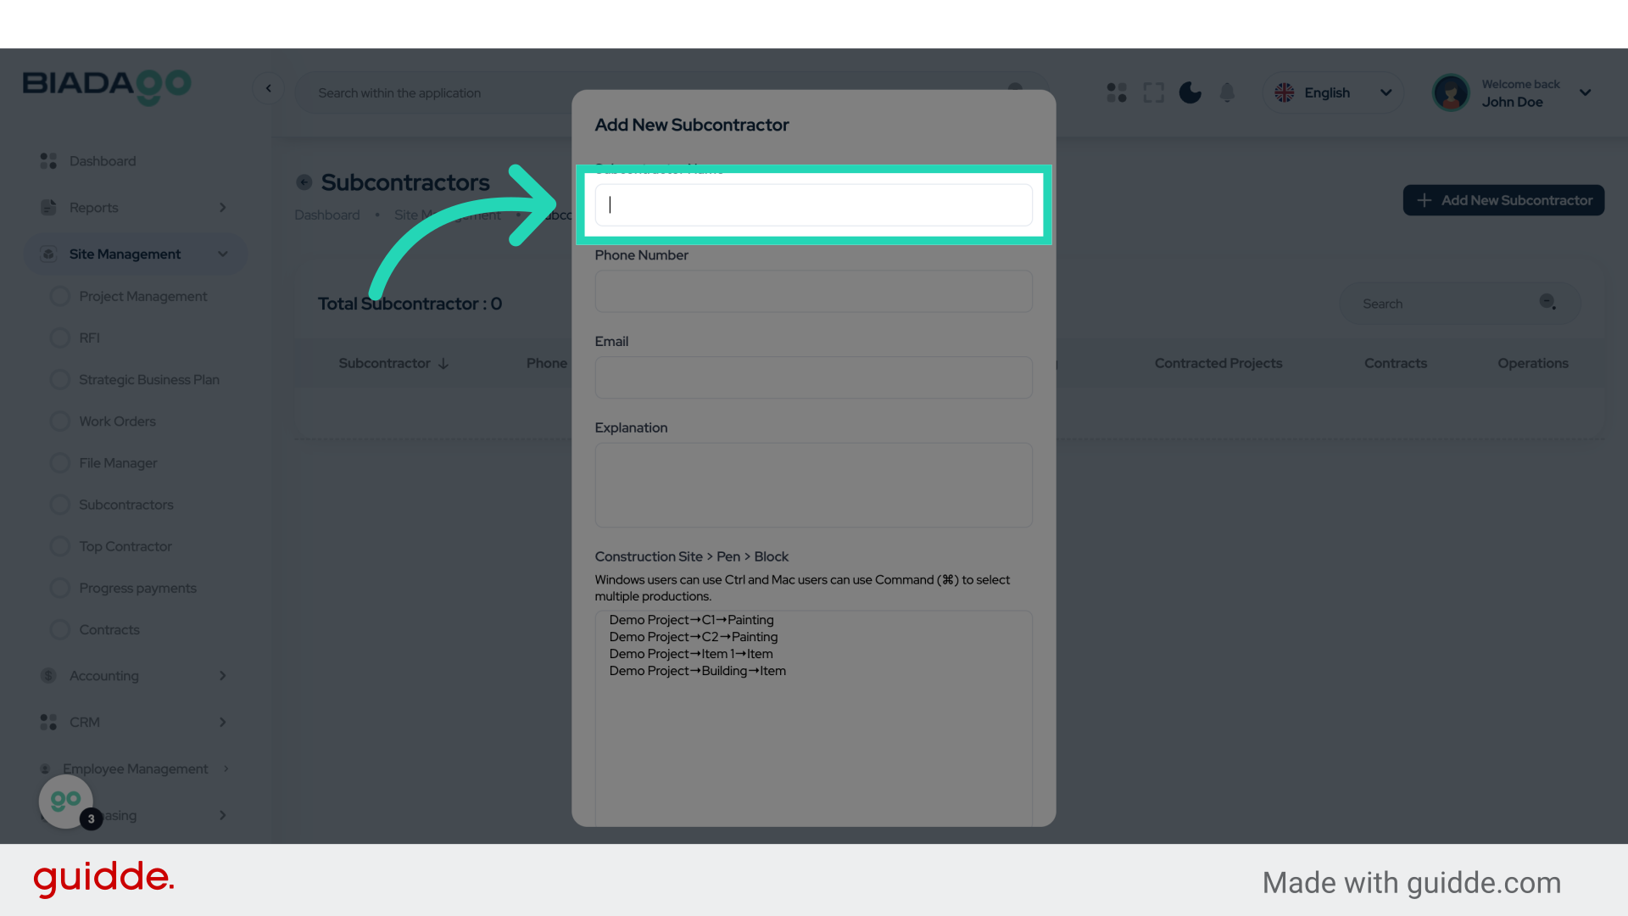Image resolution: width=1628 pixels, height=916 pixels.
Task: Select the Contracts radio item
Action: coord(59,629)
